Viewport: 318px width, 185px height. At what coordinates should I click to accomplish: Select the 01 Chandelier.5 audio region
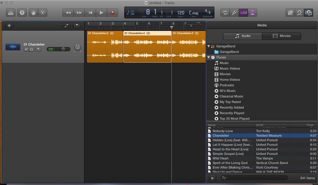189,47
